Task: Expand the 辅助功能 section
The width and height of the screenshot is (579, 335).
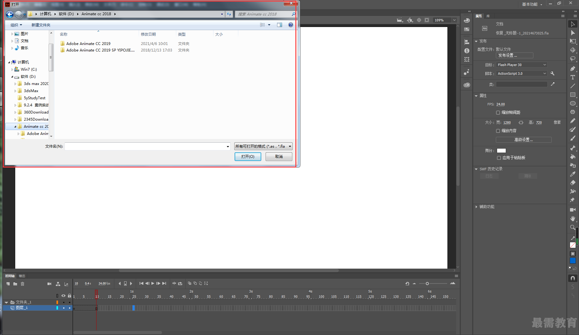Action: pos(476,207)
